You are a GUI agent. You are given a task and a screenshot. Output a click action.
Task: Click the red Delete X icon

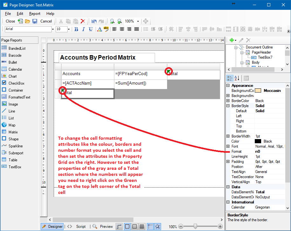83,21
